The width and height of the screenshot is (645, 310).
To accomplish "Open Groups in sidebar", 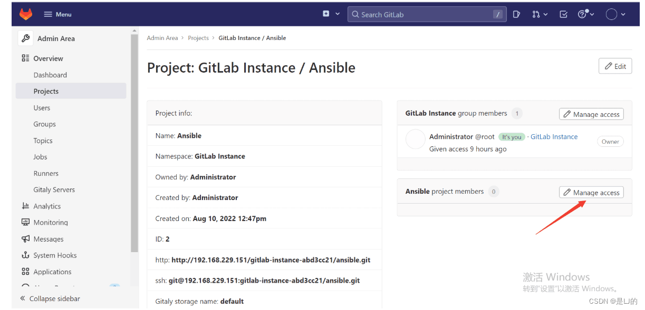I will 44,124.
